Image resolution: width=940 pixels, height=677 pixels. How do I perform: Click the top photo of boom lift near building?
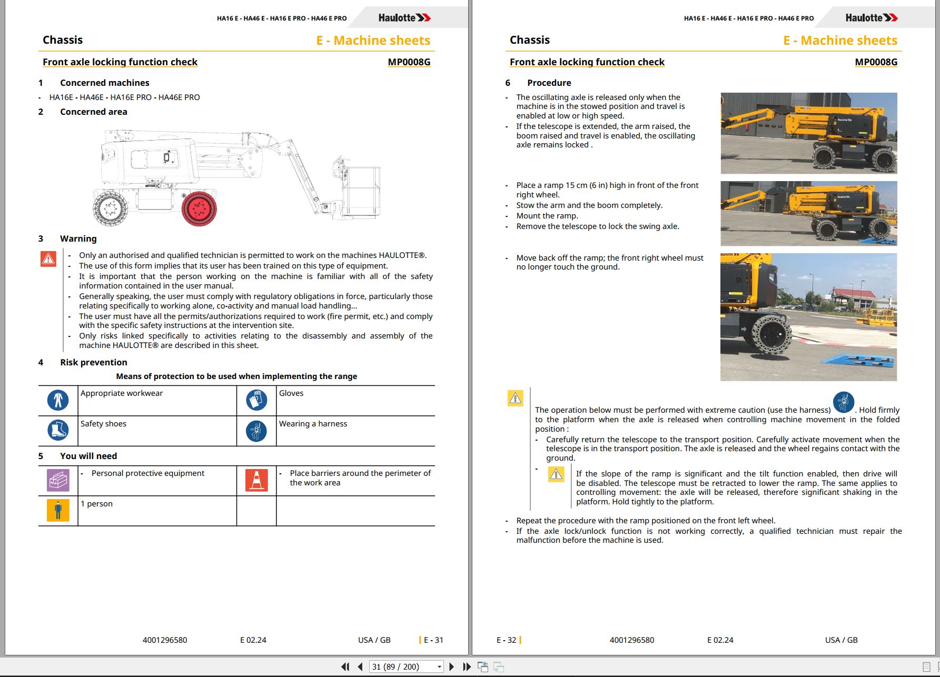tap(808, 133)
